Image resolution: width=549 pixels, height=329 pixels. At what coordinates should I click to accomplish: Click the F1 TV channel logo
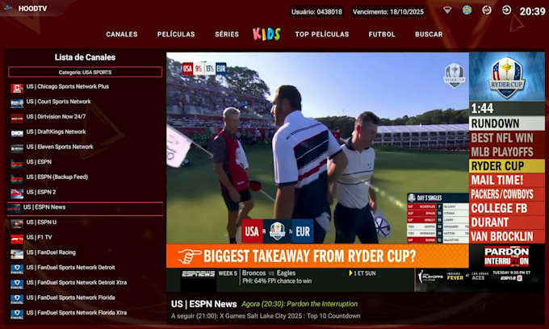[x=17, y=239]
